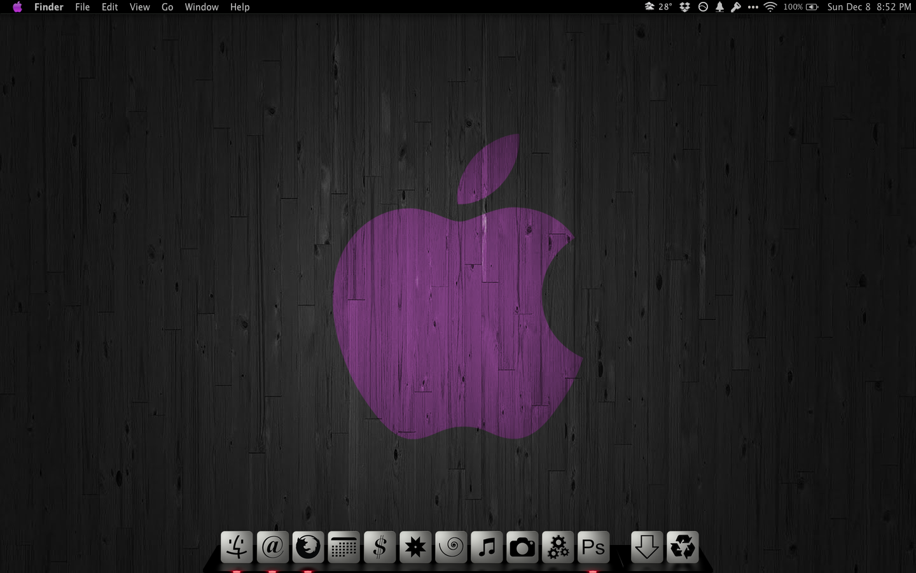Open the File menu

pos(83,7)
